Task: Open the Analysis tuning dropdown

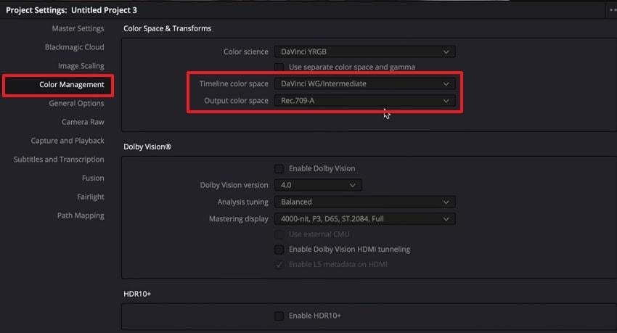Action: (364, 202)
